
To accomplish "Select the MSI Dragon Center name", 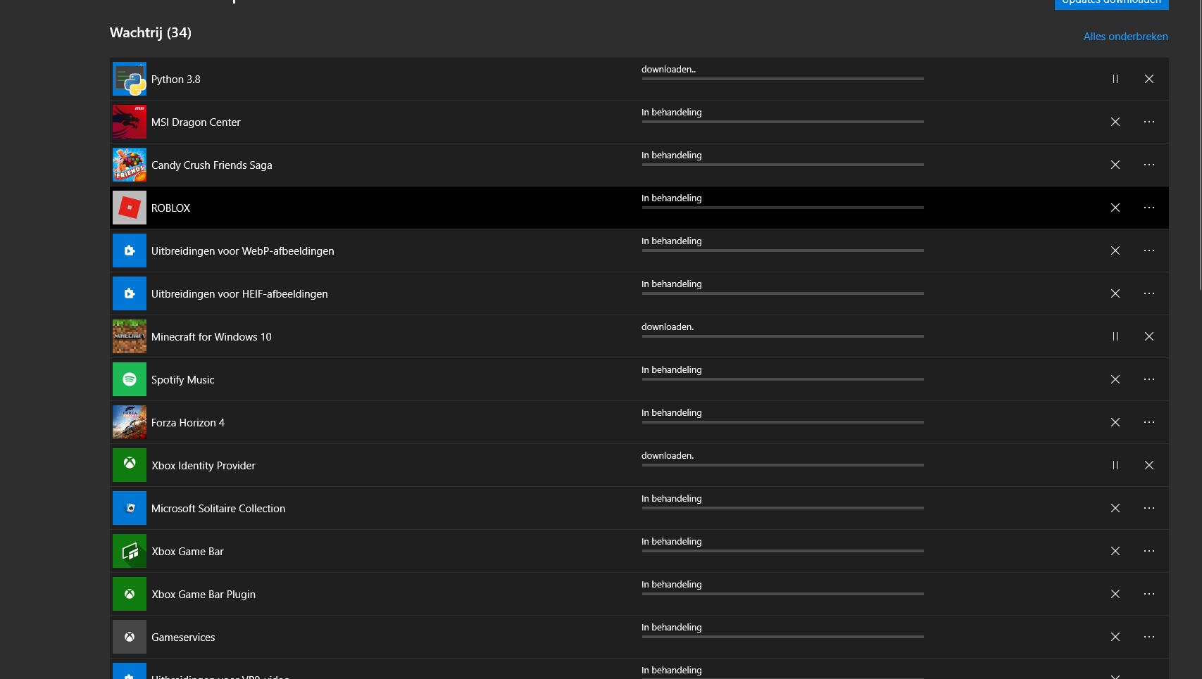I will point(196,122).
